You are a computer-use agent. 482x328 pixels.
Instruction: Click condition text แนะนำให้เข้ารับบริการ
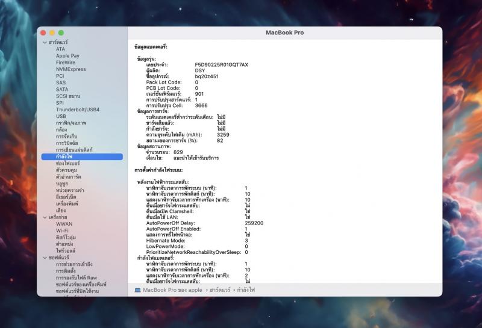pyautogui.click(x=196, y=158)
